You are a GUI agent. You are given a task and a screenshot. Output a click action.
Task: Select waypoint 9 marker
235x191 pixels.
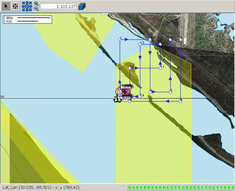coord(130,101)
